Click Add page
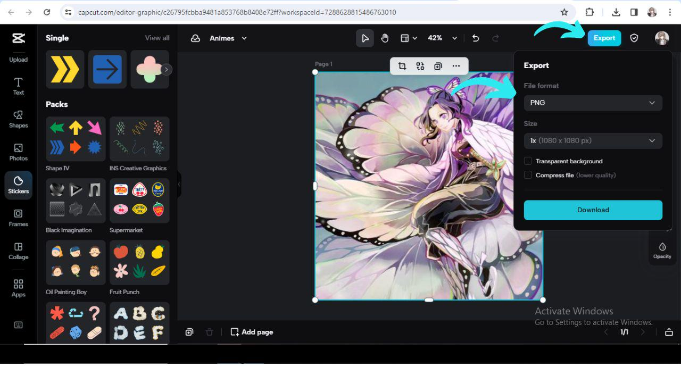The height and width of the screenshot is (383, 681). tap(252, 332)
